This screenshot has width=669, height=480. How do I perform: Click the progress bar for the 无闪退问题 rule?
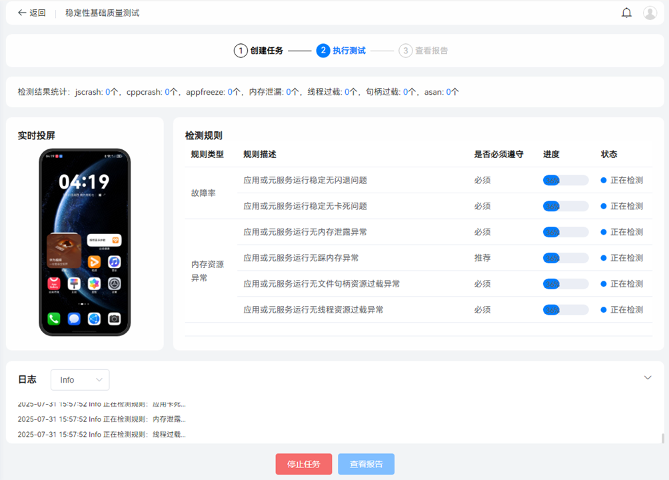(566, 180)
